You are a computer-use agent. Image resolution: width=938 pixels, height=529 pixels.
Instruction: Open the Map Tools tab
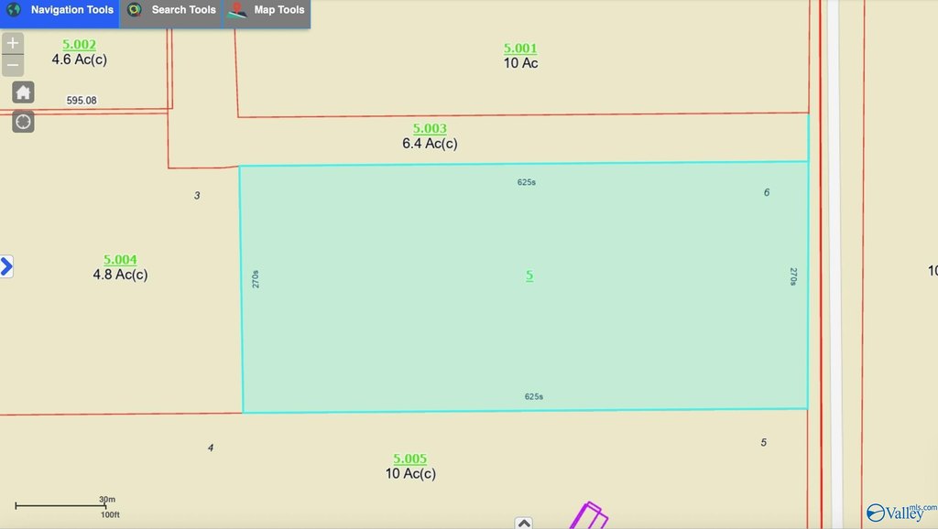(278, 10)
